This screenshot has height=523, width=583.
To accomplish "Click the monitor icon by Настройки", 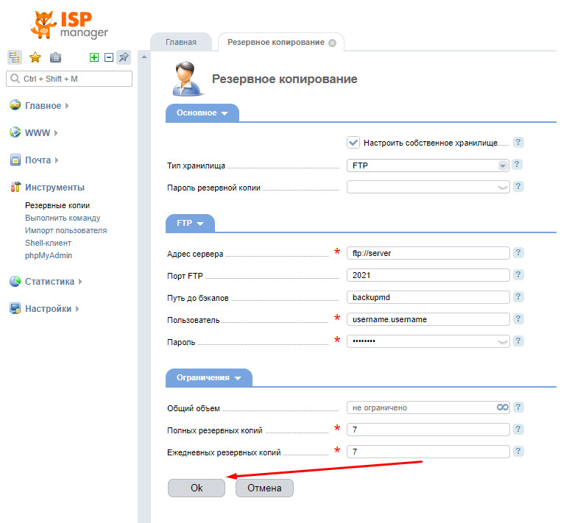I will (x=15, y=308).
